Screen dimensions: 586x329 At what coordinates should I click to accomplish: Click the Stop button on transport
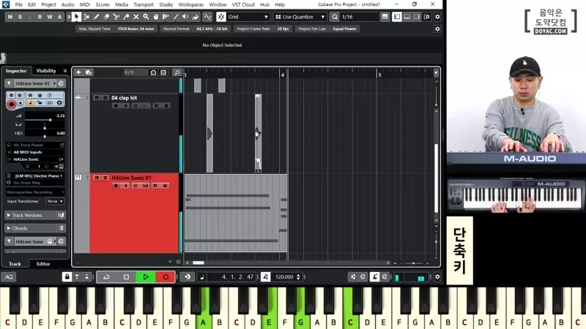pos(126,277)
